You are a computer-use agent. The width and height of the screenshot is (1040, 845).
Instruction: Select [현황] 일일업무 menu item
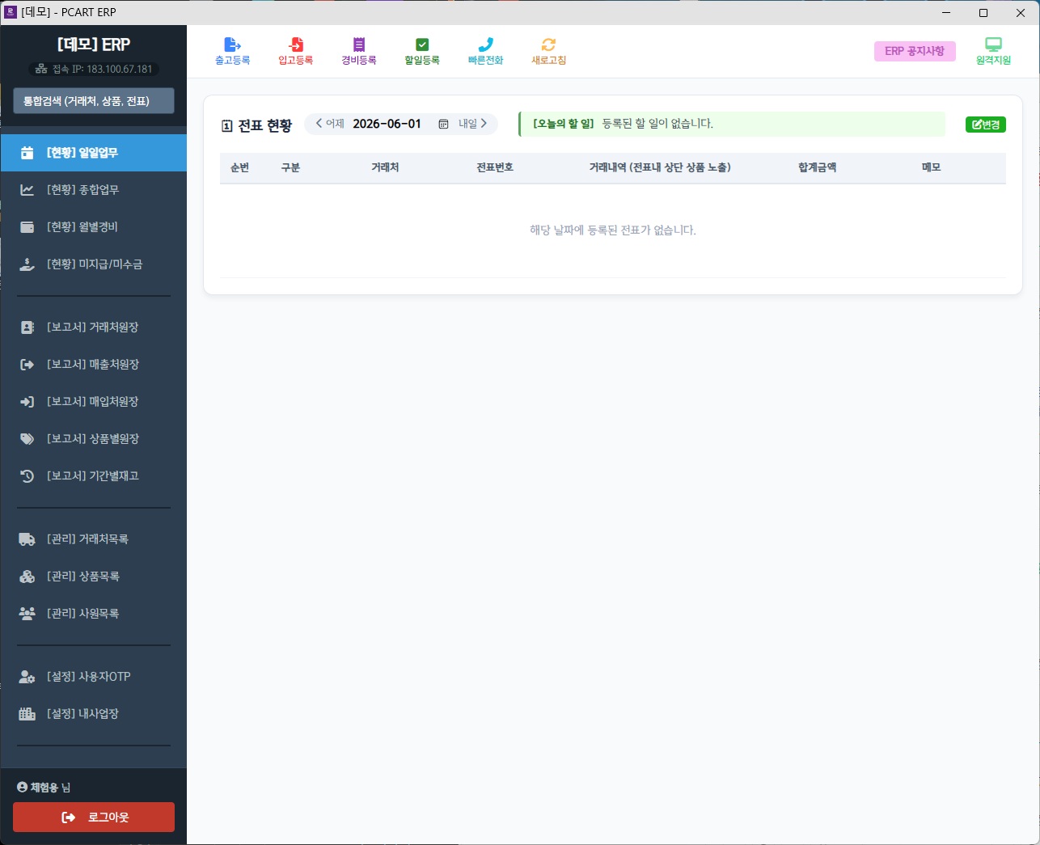(x=94, y=153)
